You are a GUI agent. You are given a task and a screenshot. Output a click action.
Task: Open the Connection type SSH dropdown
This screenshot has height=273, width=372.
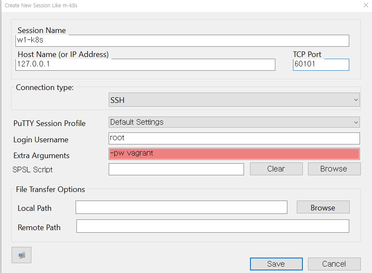pos(234,100)
